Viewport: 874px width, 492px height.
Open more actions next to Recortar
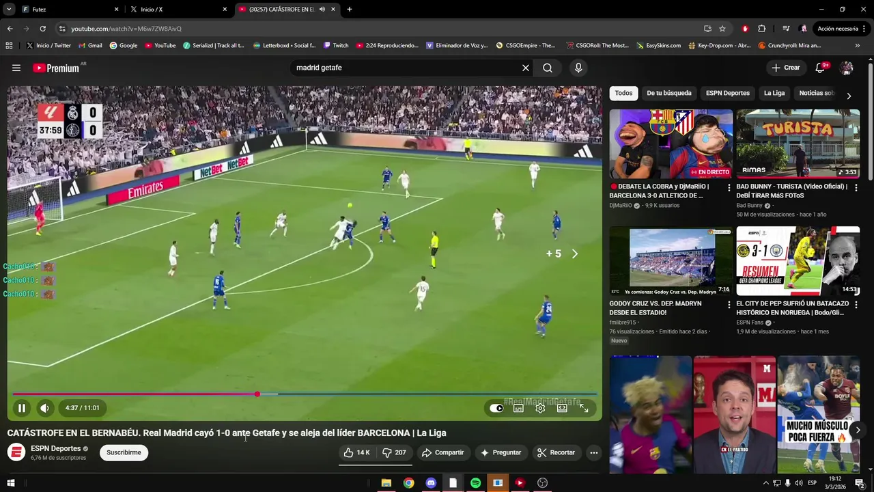(593, 452)
